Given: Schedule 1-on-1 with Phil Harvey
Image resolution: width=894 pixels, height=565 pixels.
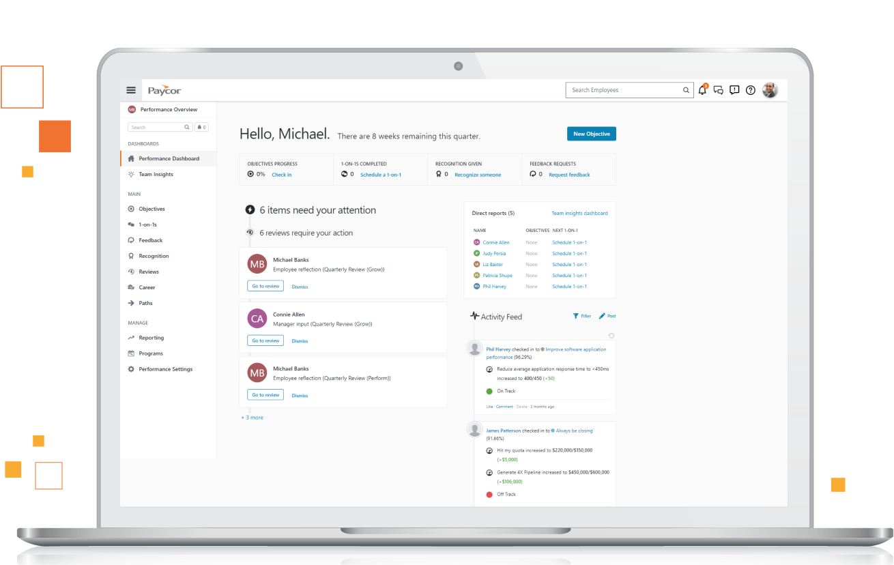Looking at the screenshot, I should (570, 287).
